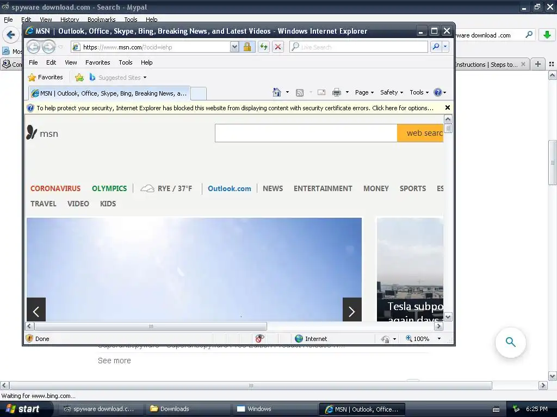
Task: Click the IE Refresh button
Action: (x=264, y=47)
